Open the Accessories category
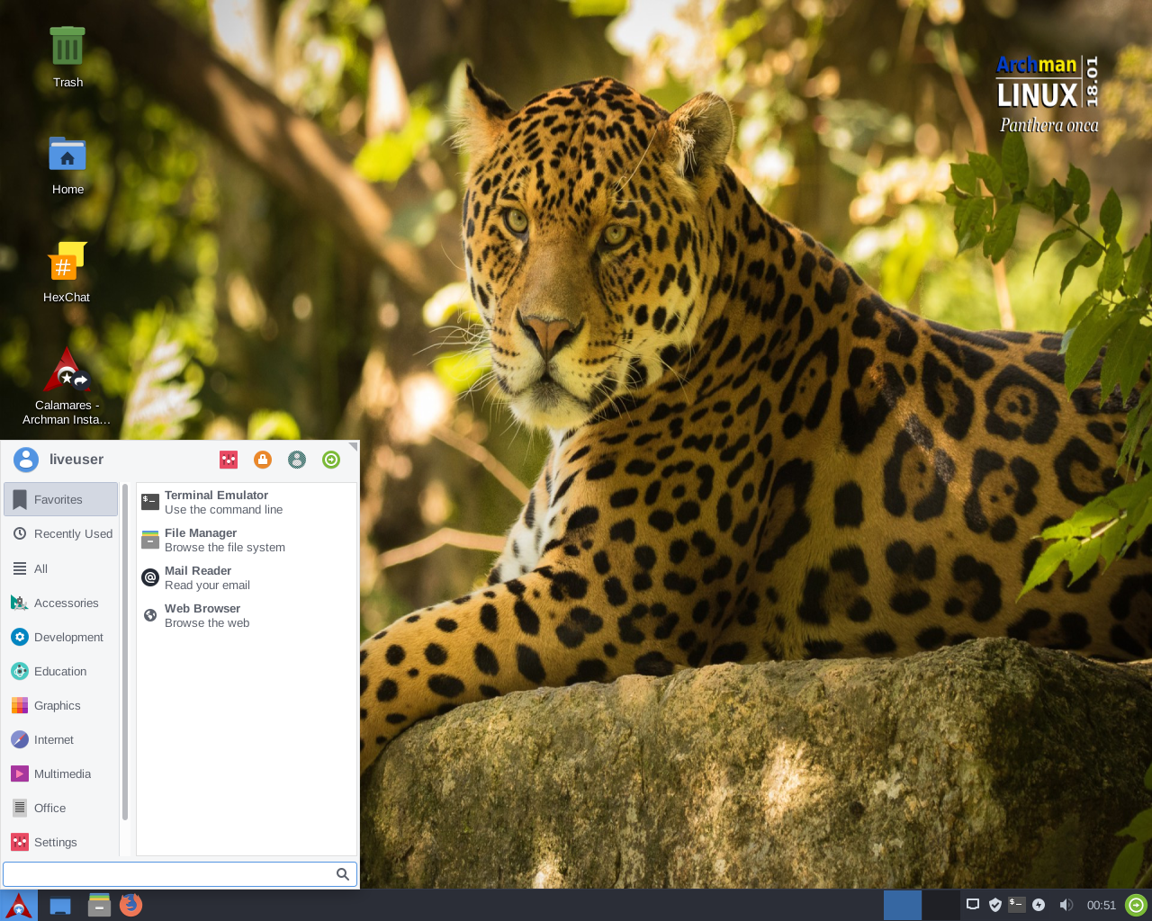The width and height of the screenshot is (1152, 921). tap(61, 603)
